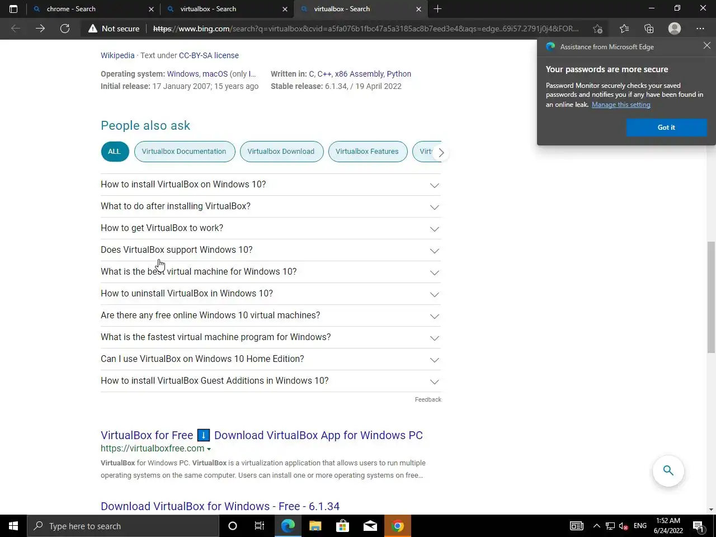Open Cortana circle on taskbar
The image size is (716, 537).
[233, 526]
